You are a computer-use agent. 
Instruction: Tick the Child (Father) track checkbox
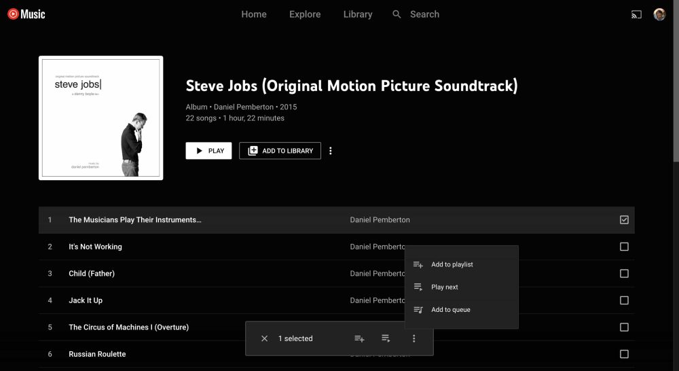[x=624, y=273]
